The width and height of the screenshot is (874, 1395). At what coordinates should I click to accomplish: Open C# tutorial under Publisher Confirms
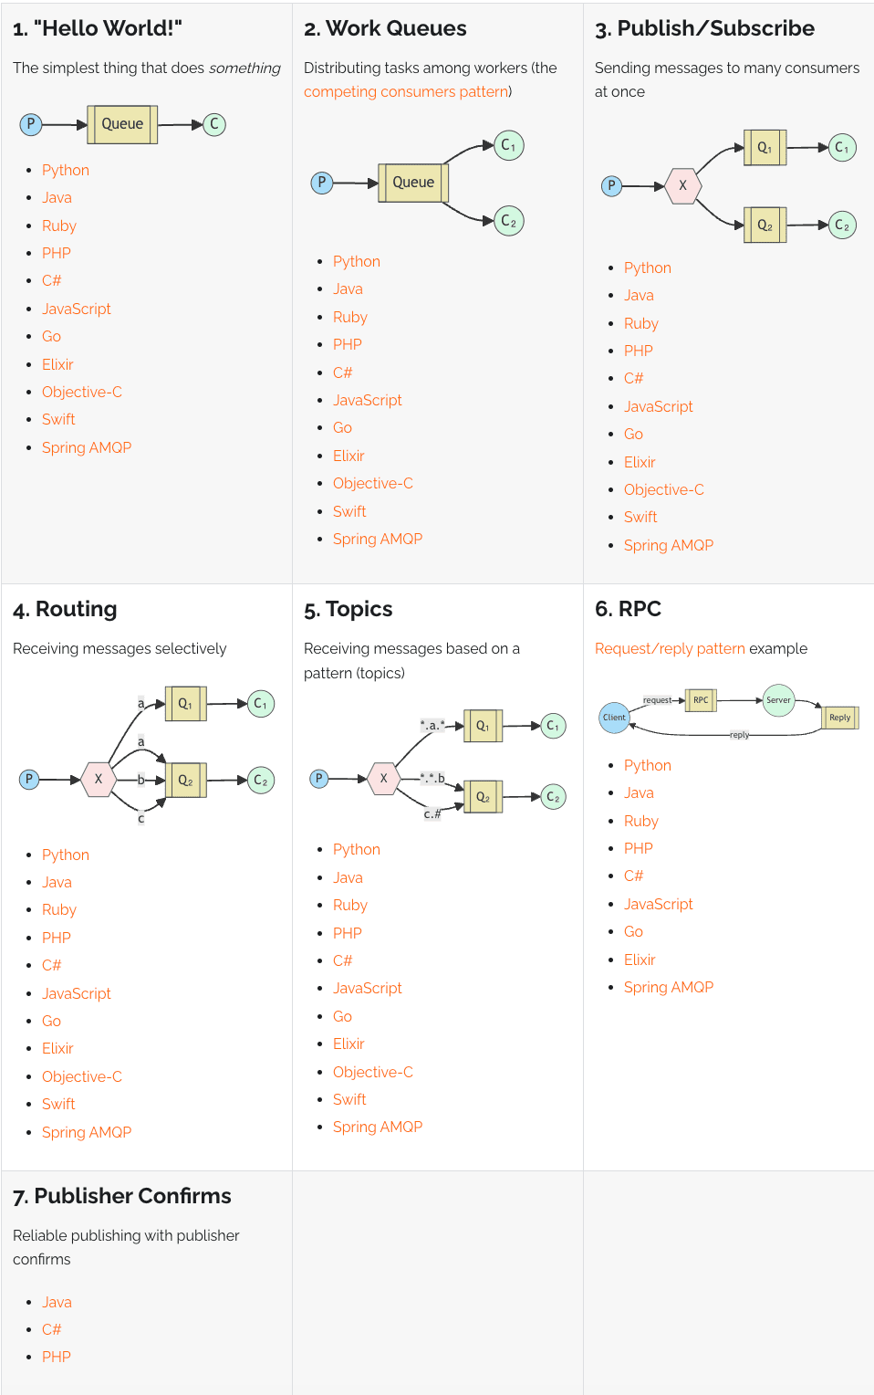point(52,1329)
